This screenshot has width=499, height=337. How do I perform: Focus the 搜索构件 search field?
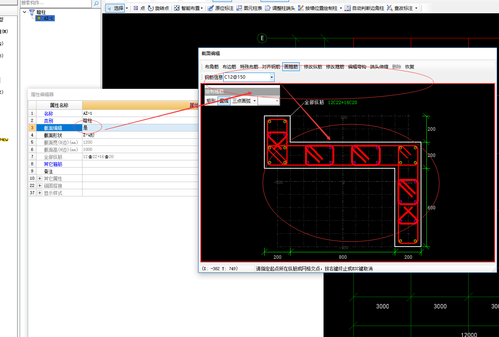pos(56,3)
